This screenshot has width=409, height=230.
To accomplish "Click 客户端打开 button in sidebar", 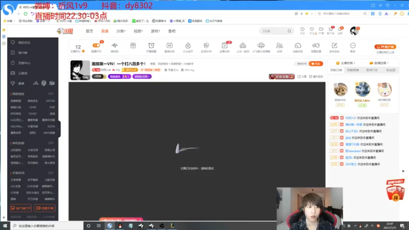I will [x=21, y=208].
